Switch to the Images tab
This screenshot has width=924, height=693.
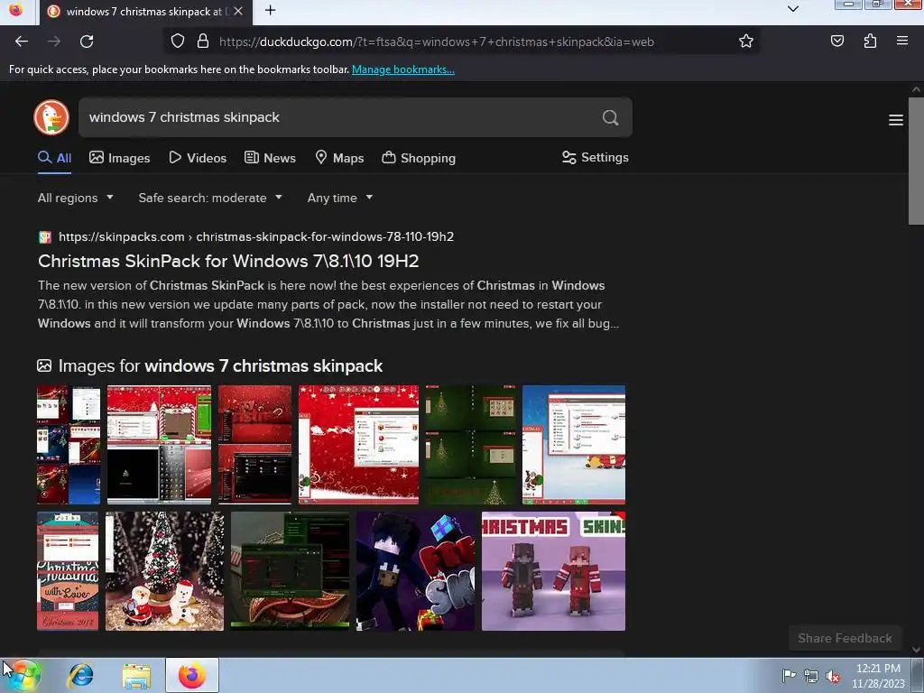(120, 158)
